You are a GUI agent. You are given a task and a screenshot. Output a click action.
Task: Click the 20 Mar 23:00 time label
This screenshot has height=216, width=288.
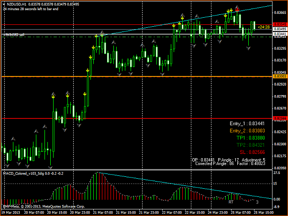[x=80, y=213]
